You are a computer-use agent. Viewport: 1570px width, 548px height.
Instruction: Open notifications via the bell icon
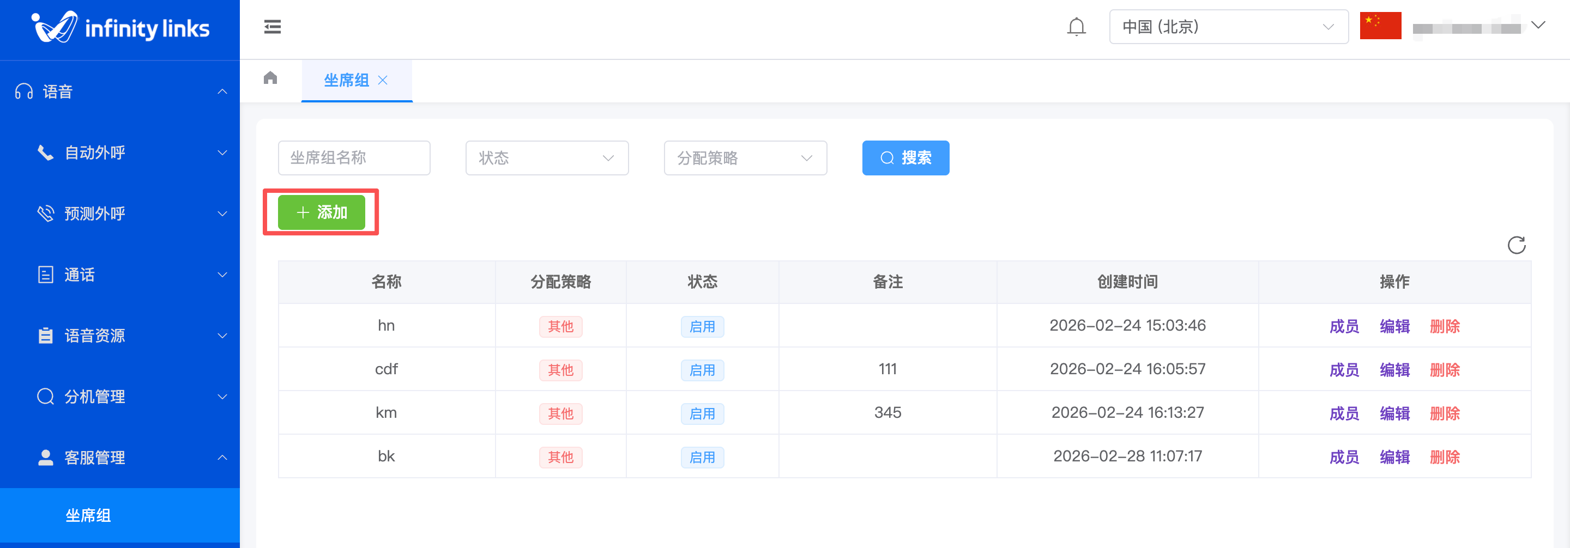pos(1076,27)
